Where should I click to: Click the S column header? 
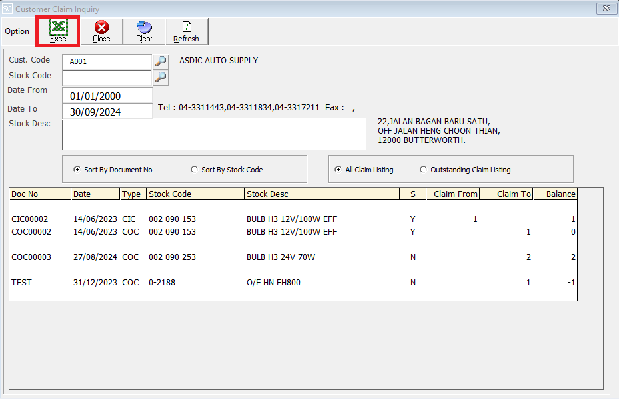[x=413, y=194]
